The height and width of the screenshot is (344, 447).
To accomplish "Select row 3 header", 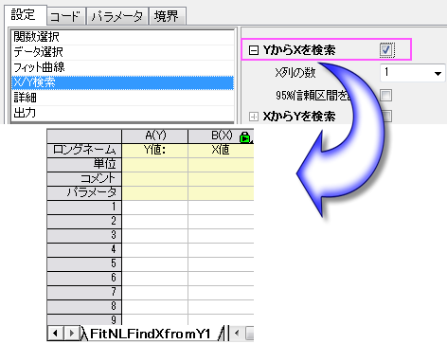I will [84, 236].
